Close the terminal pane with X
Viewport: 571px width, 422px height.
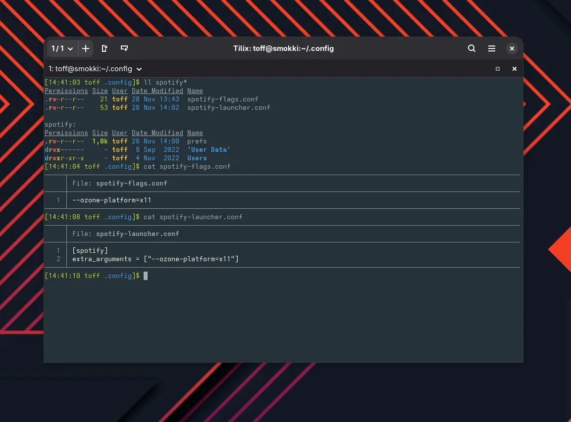[514, 69]
